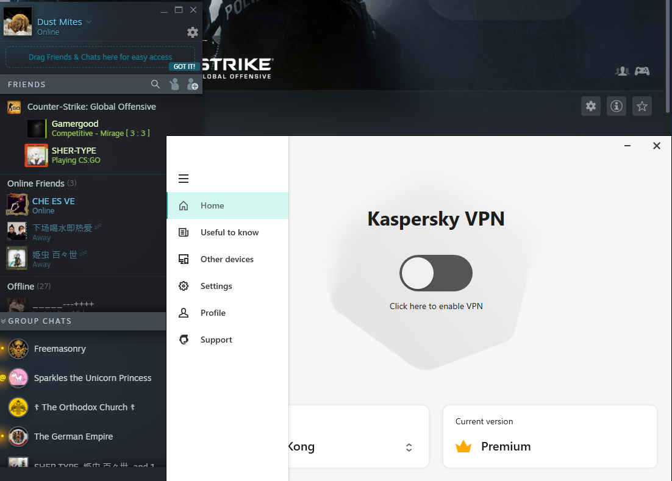Click 'Click here to enable VPN' text

(436, 306)
